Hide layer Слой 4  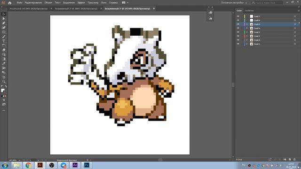point(238,28)
